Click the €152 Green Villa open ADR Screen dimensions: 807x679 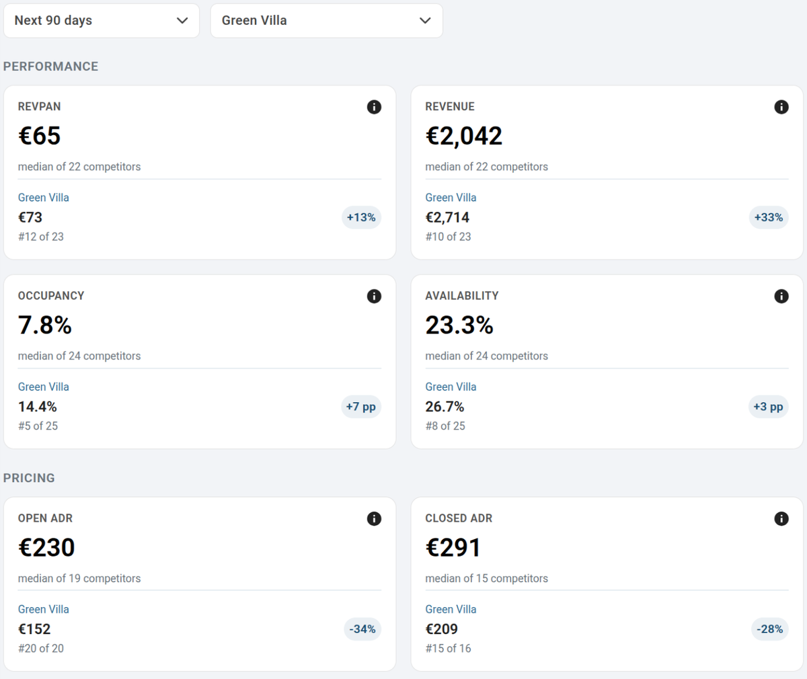[35, 630]
